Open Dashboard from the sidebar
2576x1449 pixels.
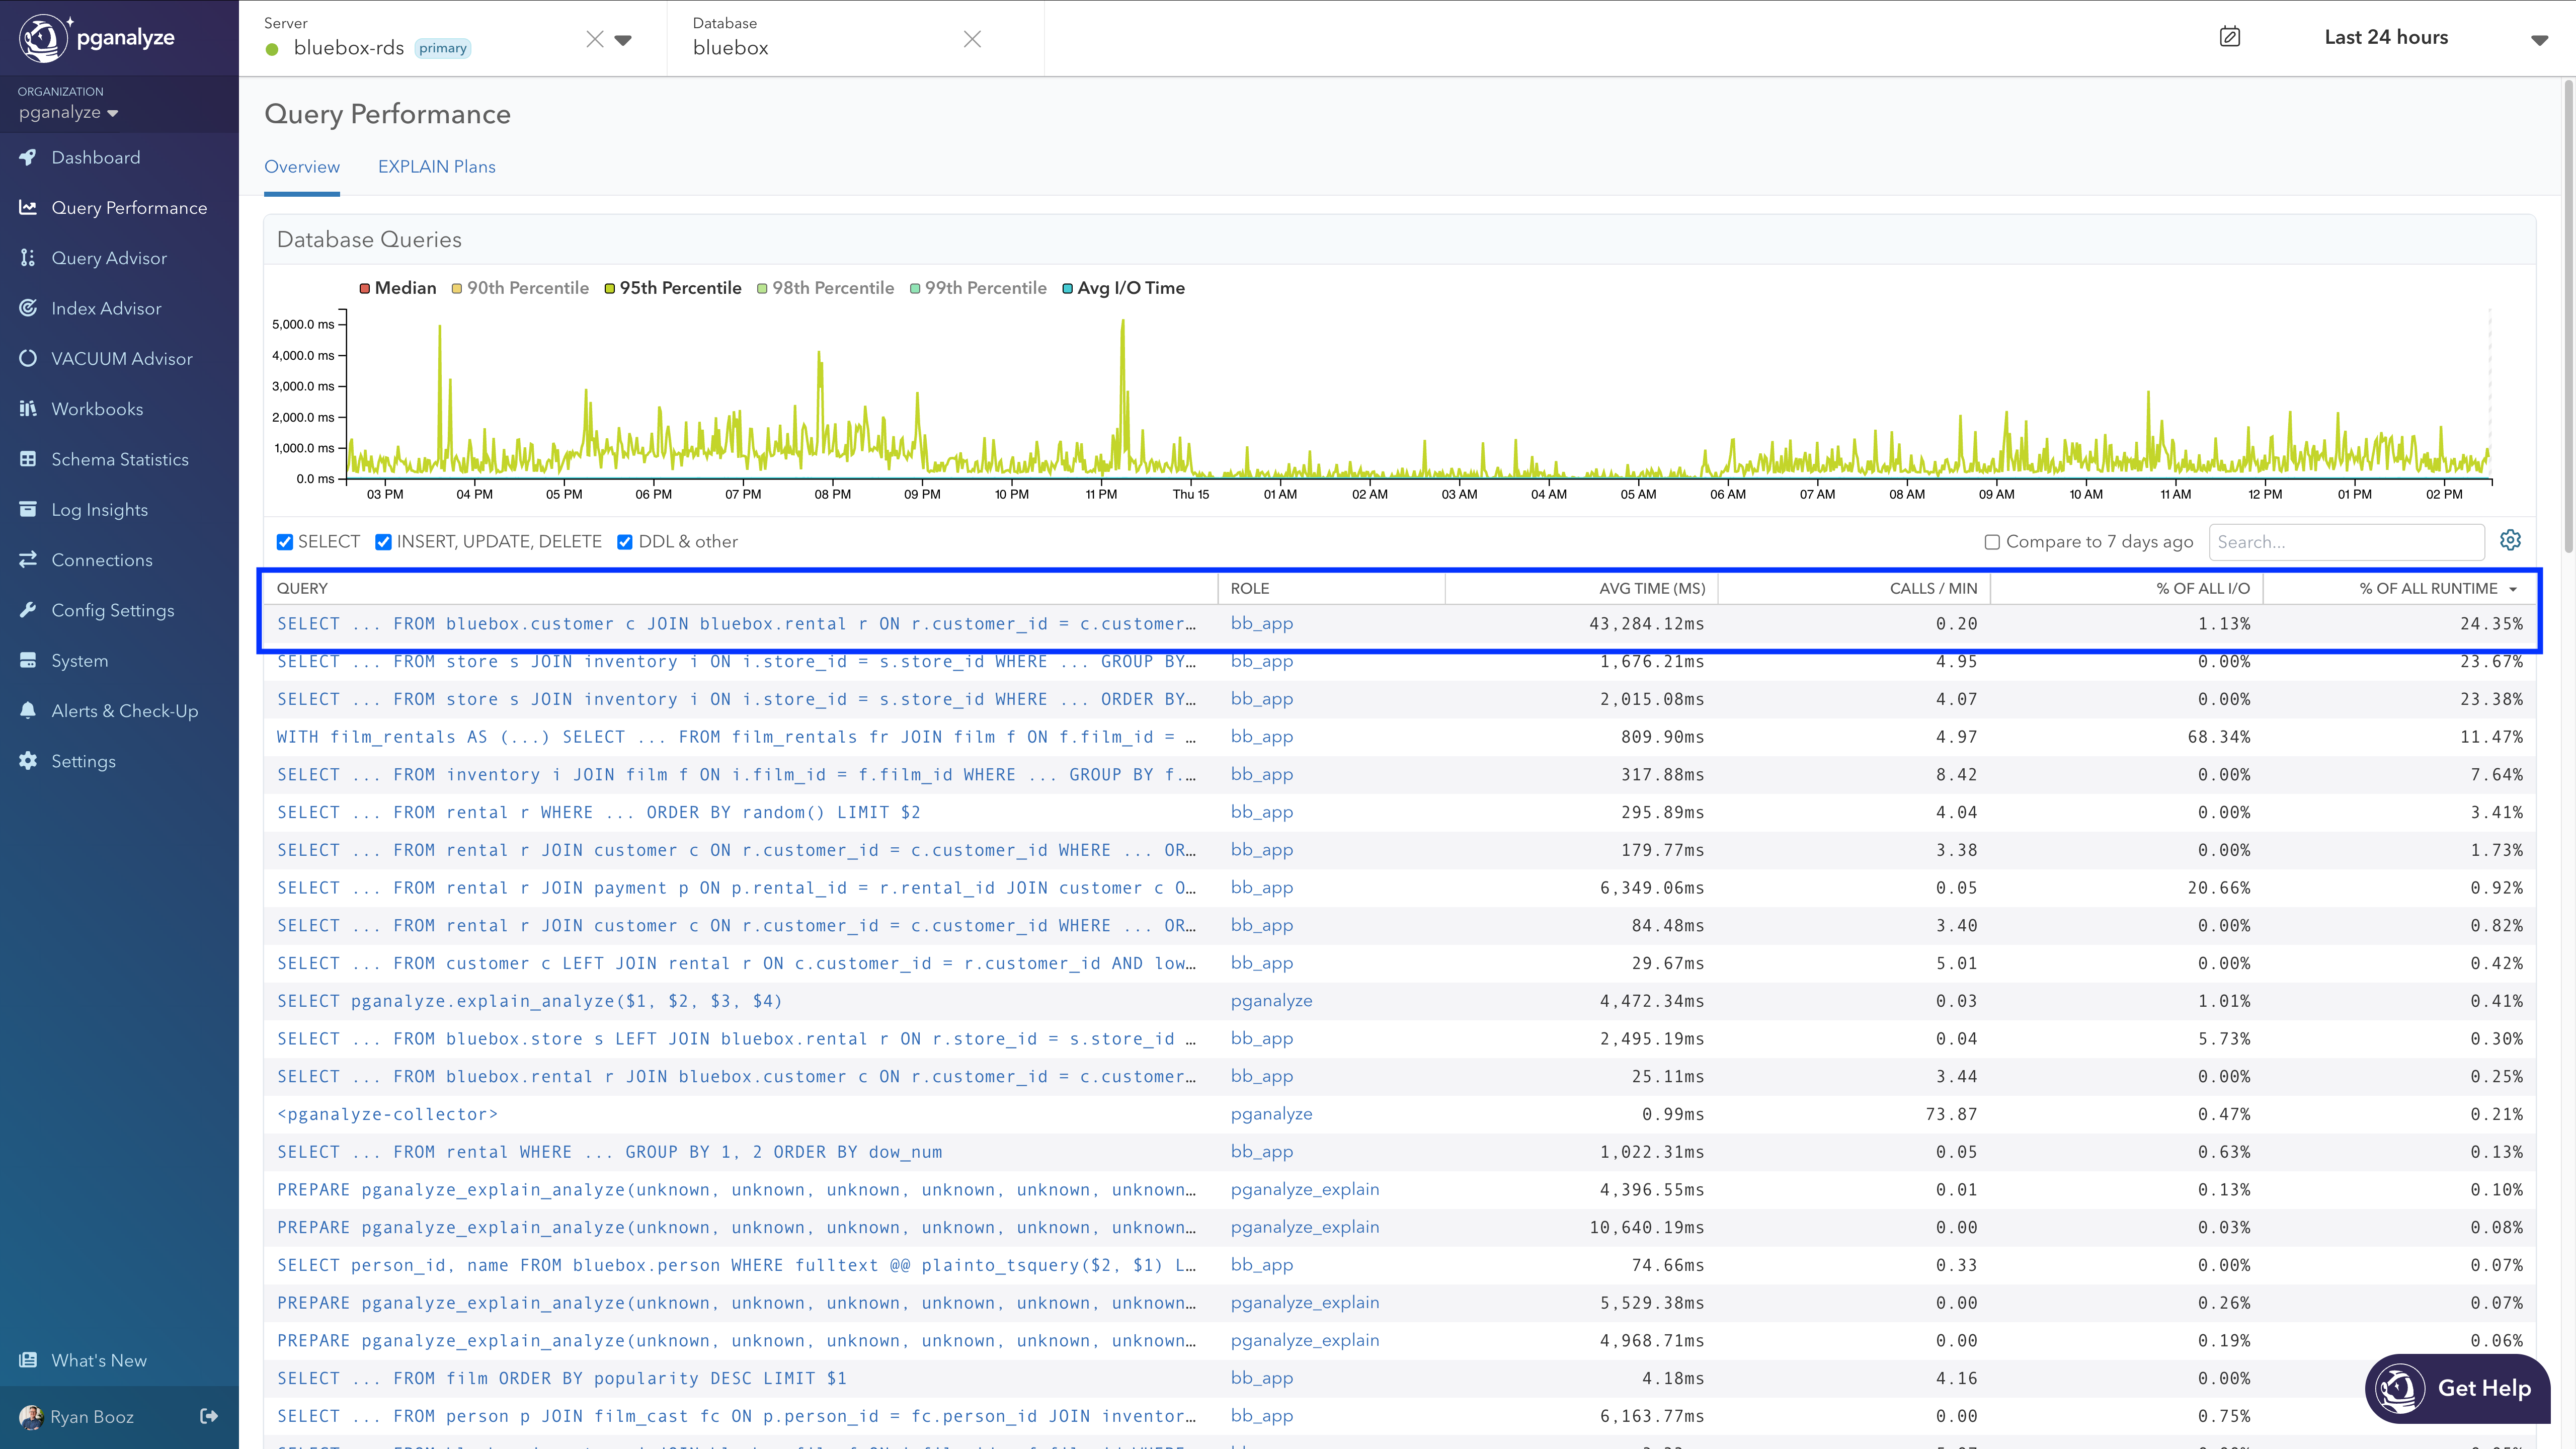point(96,157)
